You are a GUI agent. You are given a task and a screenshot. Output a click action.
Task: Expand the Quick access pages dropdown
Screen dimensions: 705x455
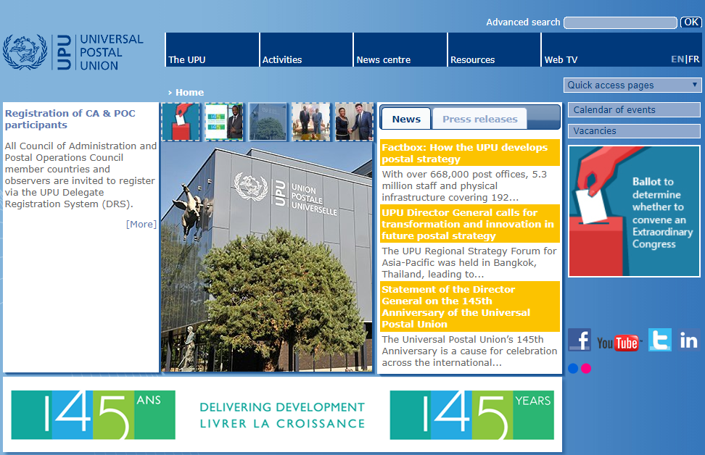click(632, 85)
